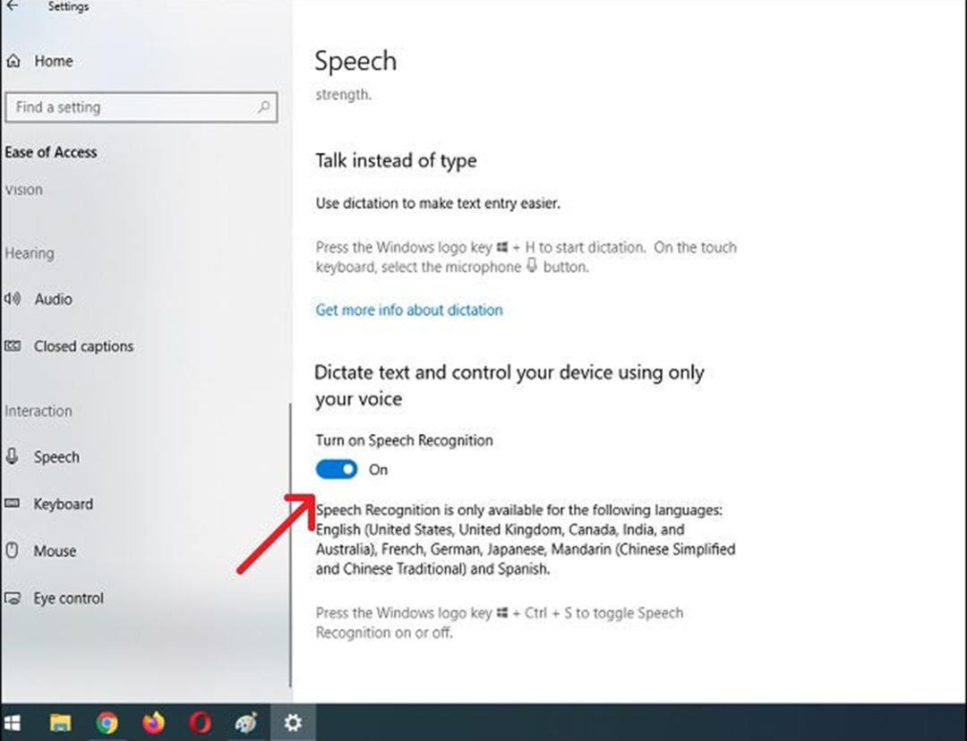
Task: Click the sidebar vertical scrollbar
Action: click(x=290, y=546)
